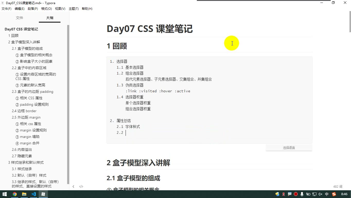Screen dimensions: 351x198
Task: Select outline item ③ margin 塌陷
Action: point(27,137)
